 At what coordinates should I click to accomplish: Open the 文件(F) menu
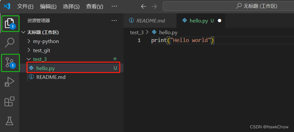(25, 6)
